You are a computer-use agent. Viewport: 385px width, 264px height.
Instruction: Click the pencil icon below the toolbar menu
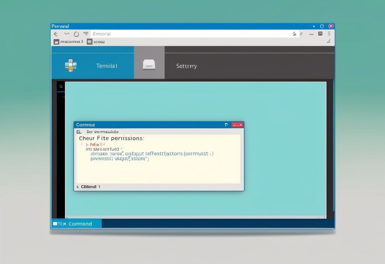pyautogui.click(x=329, y=41)
